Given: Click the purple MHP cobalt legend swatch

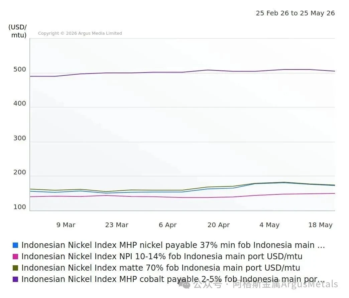Looking at the screenshot, I should (15, 279).
